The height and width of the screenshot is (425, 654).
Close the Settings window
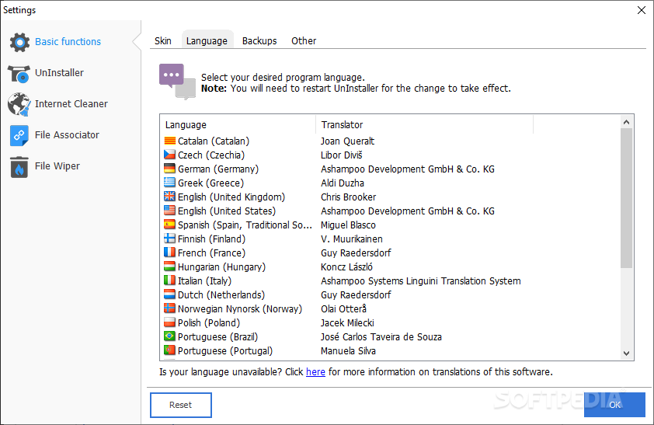pyautogui.click(x=642, y=10)
